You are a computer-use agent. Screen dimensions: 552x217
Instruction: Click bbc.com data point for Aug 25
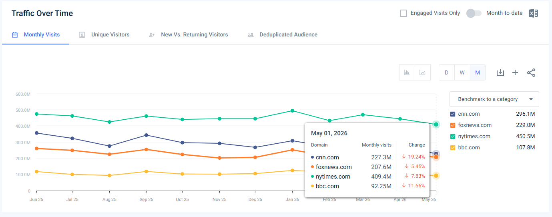pyautogui.click(x=109, y=175)
